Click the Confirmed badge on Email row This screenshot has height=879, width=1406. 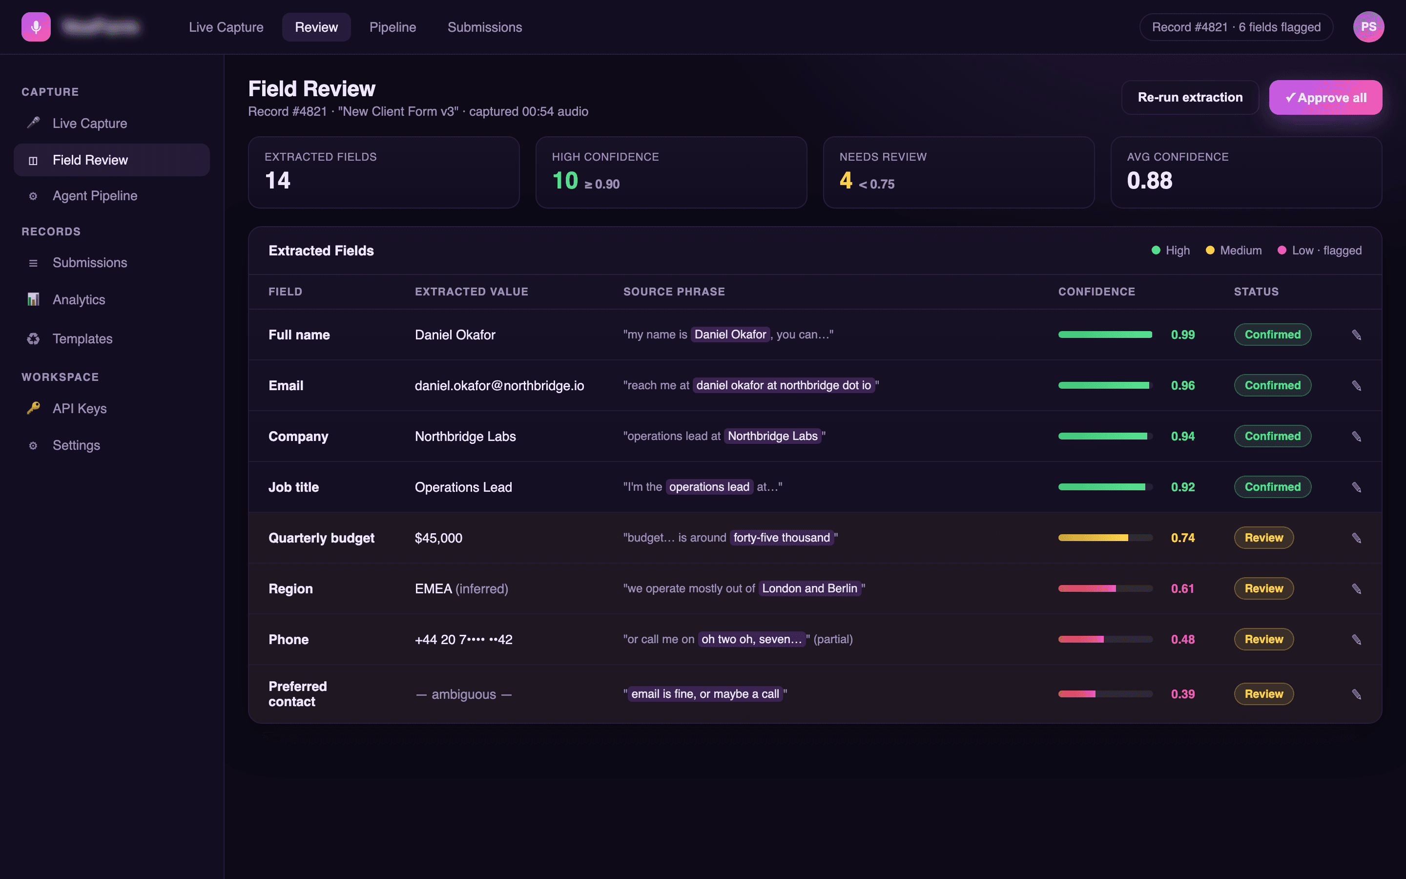point(1272,385)
